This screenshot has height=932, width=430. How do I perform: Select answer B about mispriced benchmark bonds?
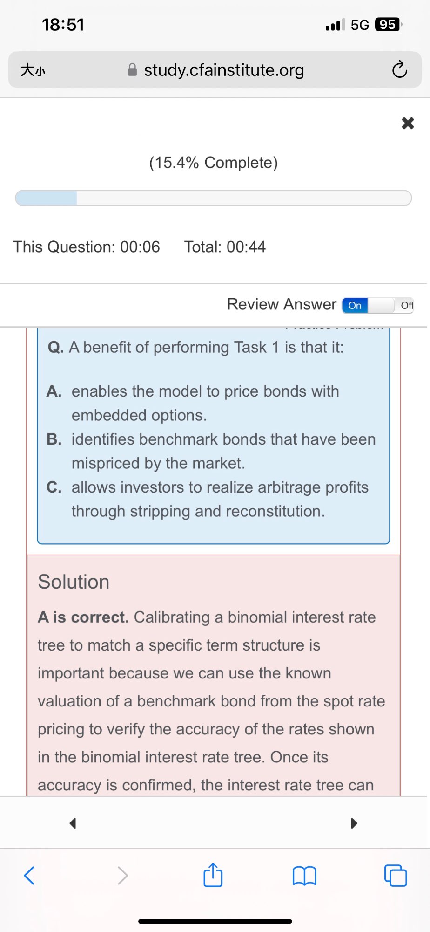(223, 451)
